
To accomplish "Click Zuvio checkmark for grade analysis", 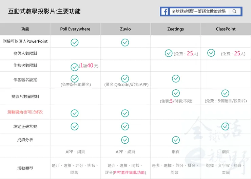I will point(125,140).
